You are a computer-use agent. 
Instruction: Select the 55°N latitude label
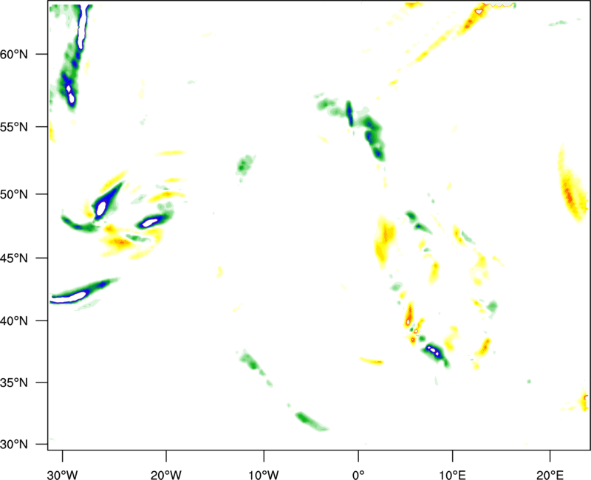coord(14,126)
